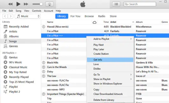
Task: Switch to the Radio tab
Action: (102, 16)
